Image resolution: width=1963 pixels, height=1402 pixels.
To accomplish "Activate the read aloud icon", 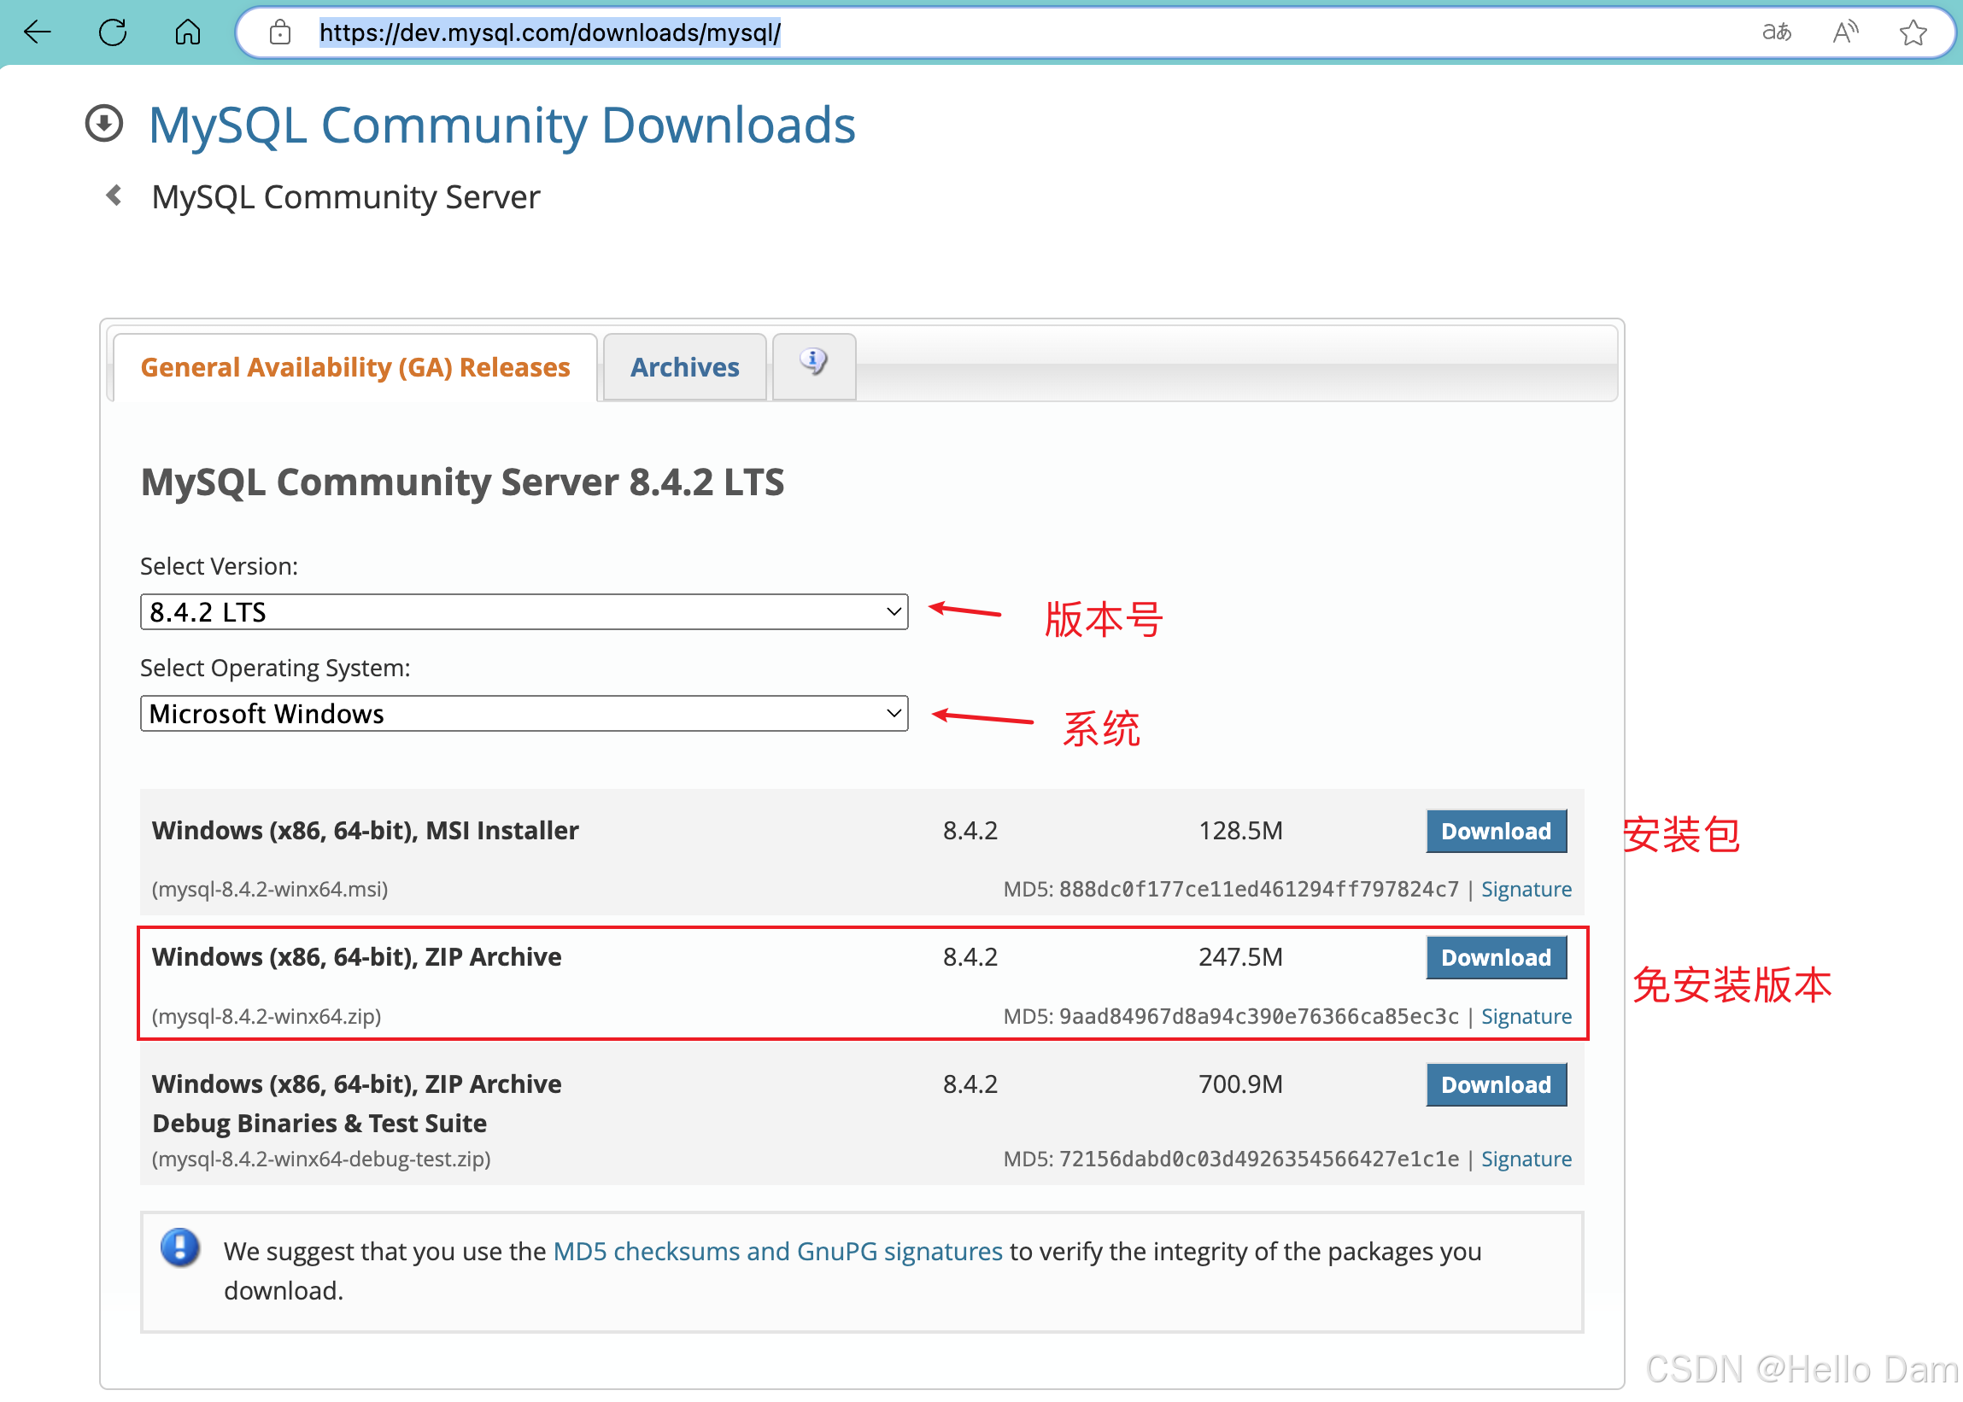I will click(x=1844, y=32).
